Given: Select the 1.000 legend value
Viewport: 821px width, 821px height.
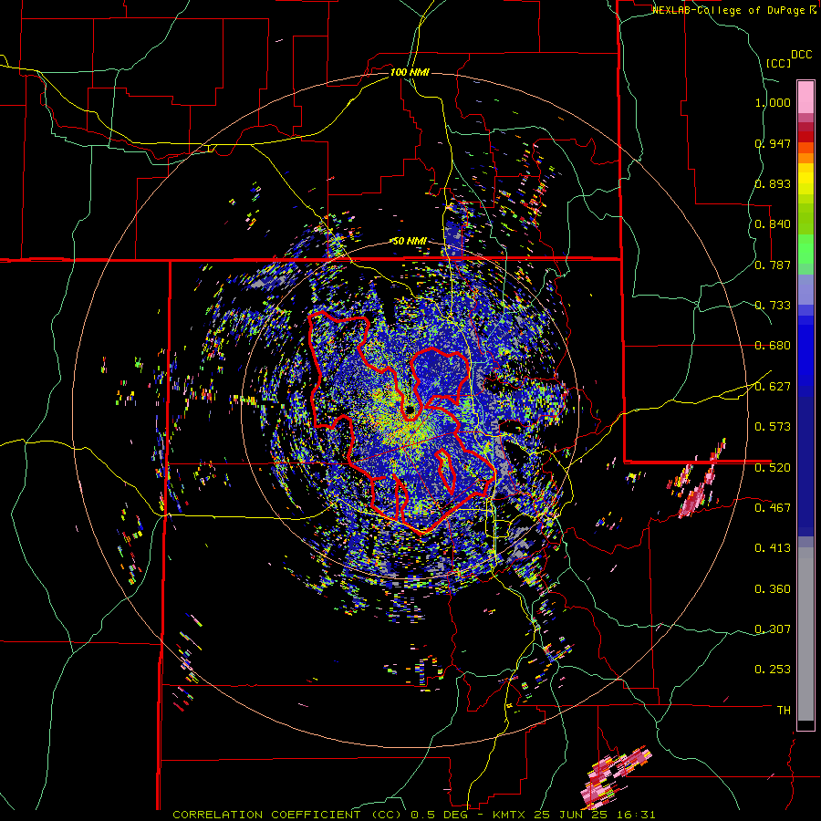Looking at the screenshot, I should (773, 102).
